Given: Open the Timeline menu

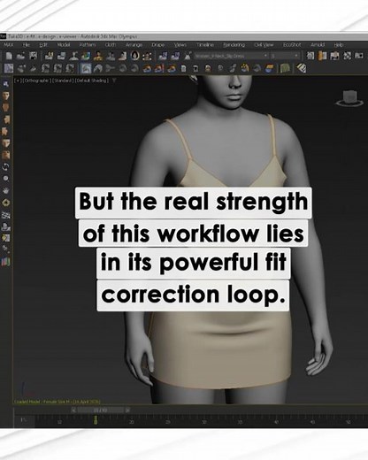Looking at the screenshot, I should tap(205, 45).
